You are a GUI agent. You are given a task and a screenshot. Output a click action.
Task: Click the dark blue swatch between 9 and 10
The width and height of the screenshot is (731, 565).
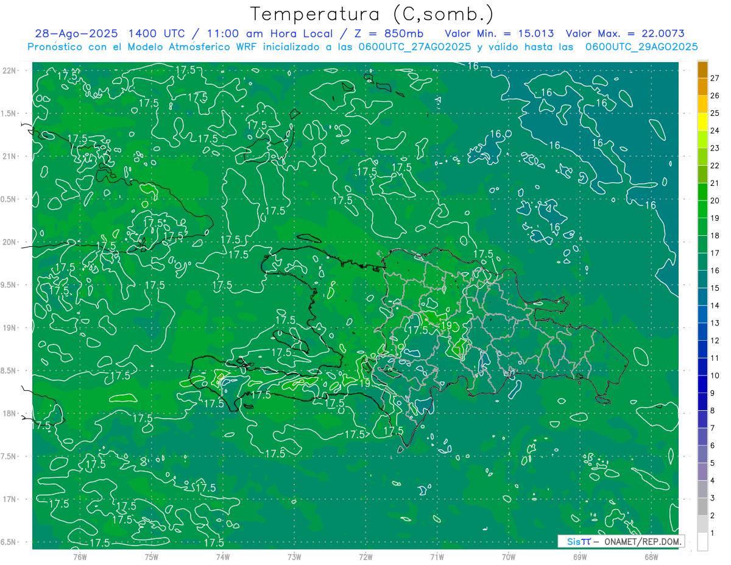click(702, 385)
